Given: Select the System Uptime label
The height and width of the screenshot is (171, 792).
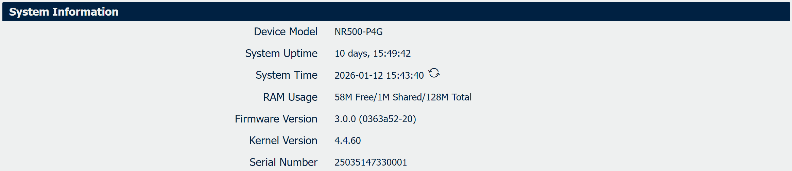Looking at the screenshot, I should 281,53.
